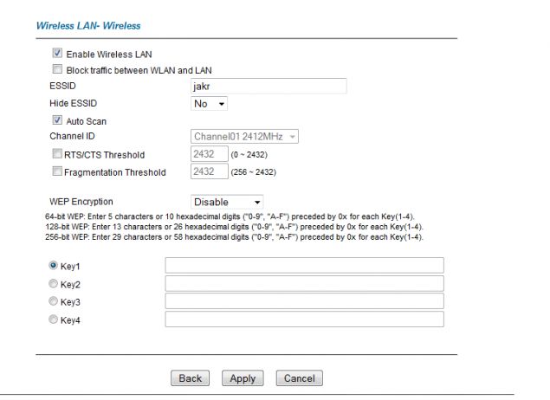Click the Channel ID label

click(72, 136)
